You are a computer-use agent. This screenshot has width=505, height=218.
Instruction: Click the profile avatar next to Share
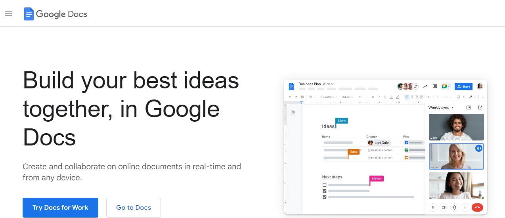[x=480, y=86]
